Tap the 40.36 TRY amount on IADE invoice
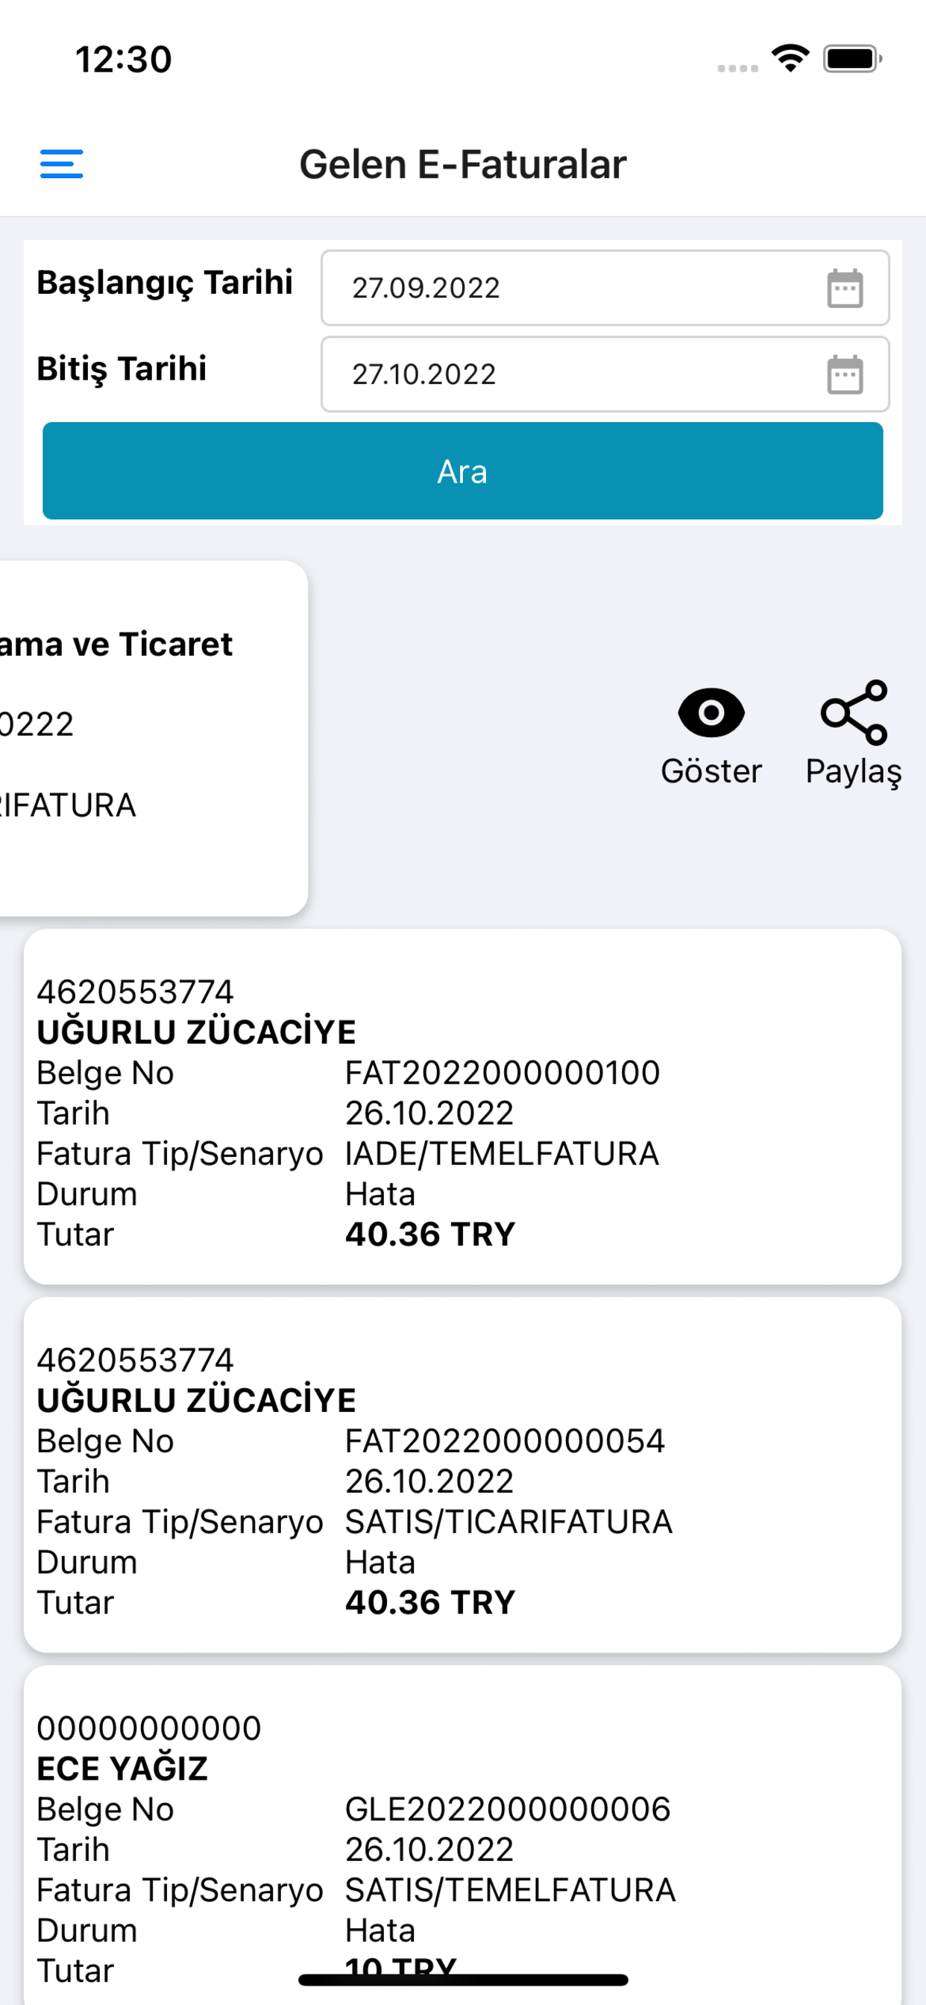 click(x=430, y=1234)
